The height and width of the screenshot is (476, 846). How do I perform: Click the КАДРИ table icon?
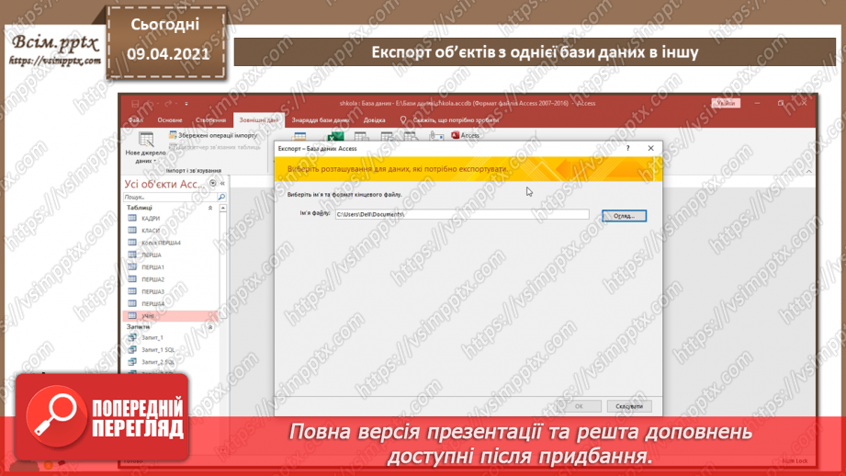pos(132,218)
